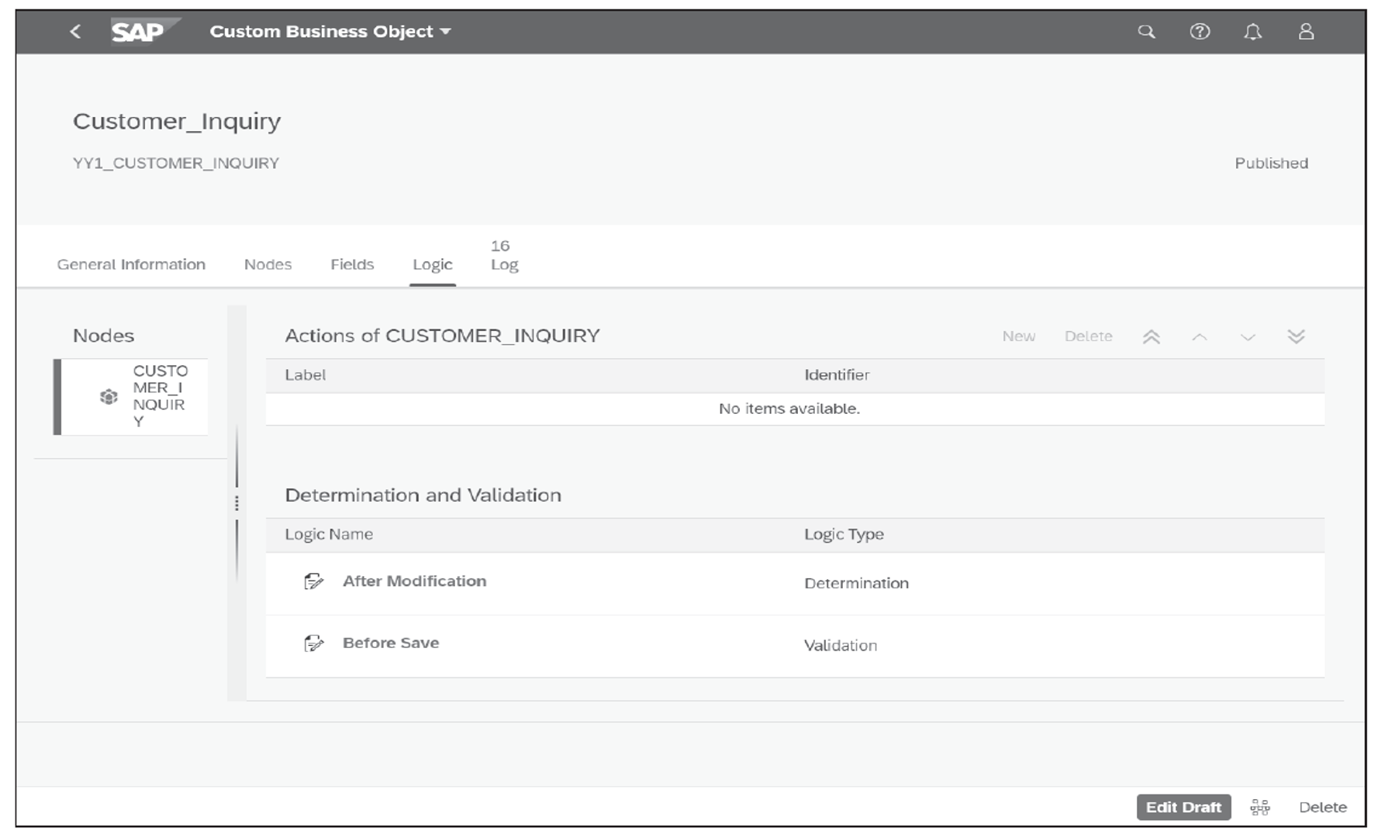The image size is (1378, 838).
Task: Open the user profile icon
Action: [x=1307, y=32]
